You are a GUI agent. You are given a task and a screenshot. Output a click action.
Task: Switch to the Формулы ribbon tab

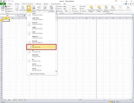point(38,4)
